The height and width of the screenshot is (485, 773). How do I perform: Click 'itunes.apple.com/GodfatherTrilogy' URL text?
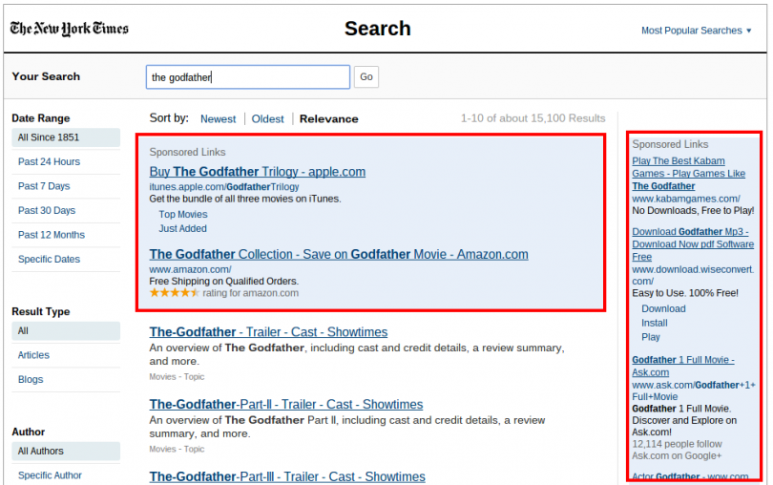pos(224,187)
